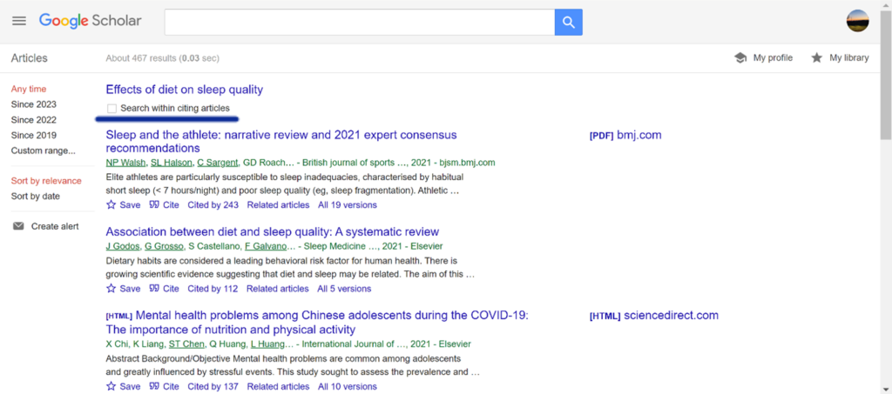892x394 pixels.
Task: Open All 10 versions link
Action: tap(347, 387)
